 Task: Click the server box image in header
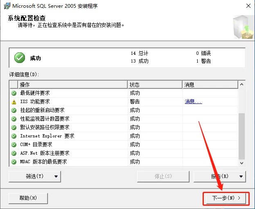coord(243,27)
